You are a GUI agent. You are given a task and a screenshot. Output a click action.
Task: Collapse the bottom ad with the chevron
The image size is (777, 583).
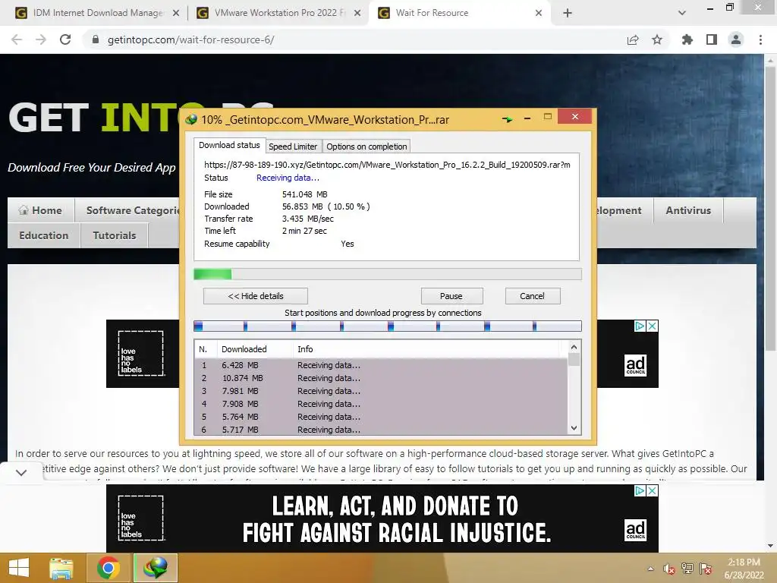click(21, 472)
